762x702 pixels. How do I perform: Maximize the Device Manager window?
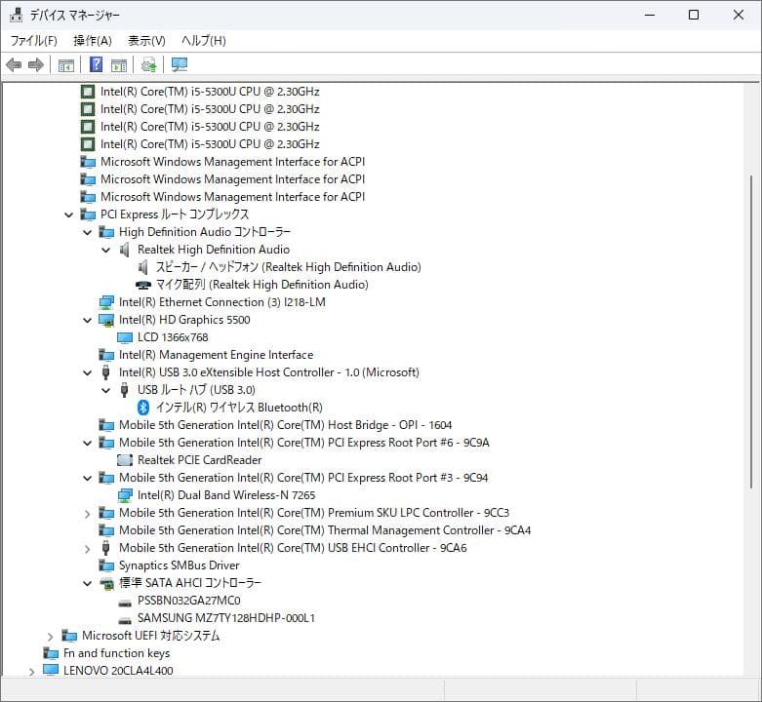coord(694,15)
